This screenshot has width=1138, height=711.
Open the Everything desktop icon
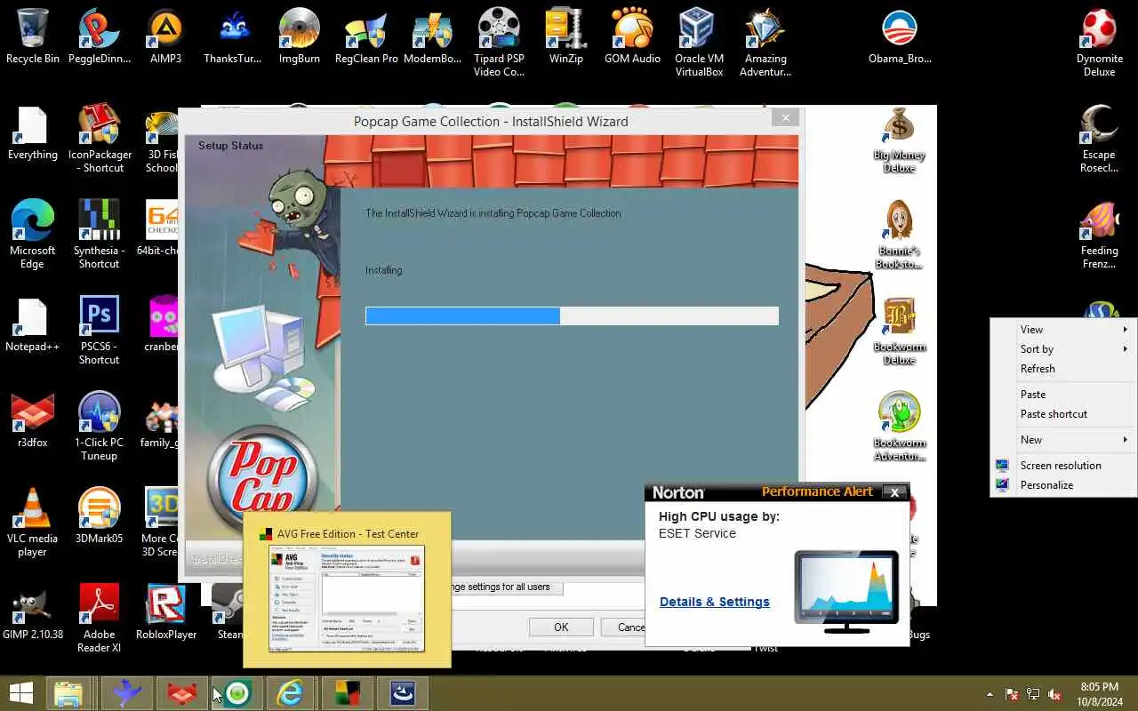pos(33,132)
